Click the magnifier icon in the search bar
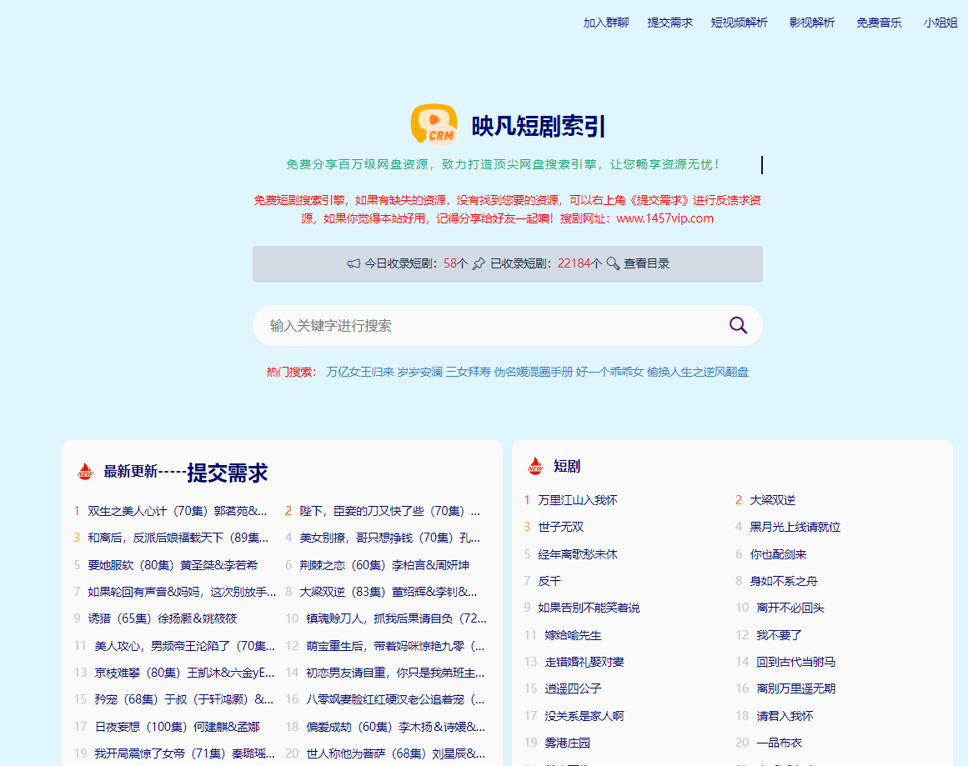Viewport: 968px width, 766px height. (738, 325)
